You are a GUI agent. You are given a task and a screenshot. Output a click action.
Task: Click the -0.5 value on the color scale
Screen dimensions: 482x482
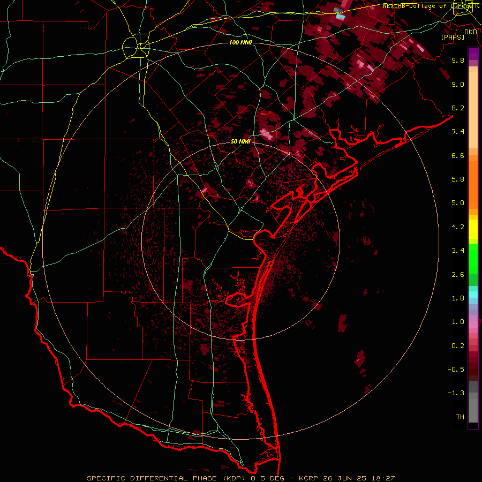[x=456, y=370]
